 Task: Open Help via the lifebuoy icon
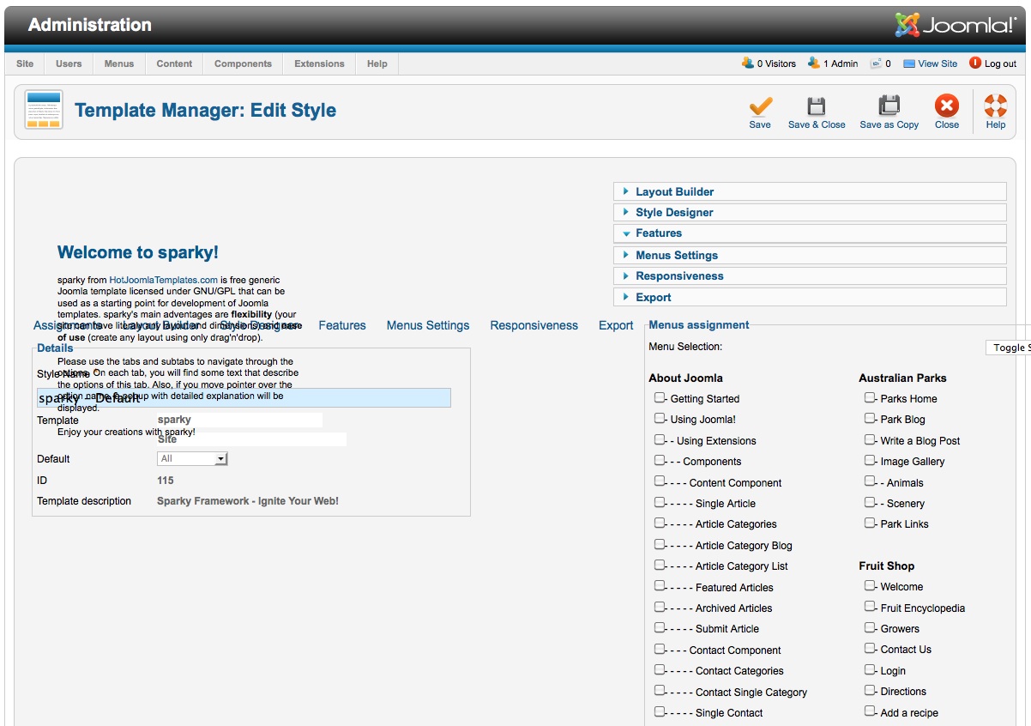pos(996,106)
